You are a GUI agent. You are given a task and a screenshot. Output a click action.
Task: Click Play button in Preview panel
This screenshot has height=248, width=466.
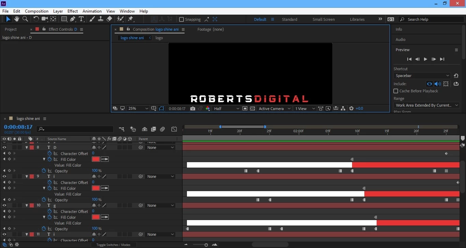pyautogui.click(x=425, y=59)
